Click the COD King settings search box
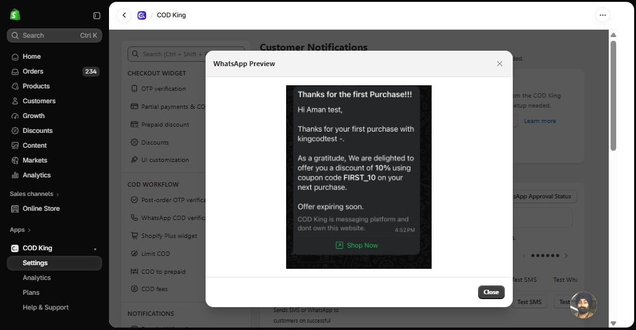The image size is (636, 330). [x=186, y=54]
